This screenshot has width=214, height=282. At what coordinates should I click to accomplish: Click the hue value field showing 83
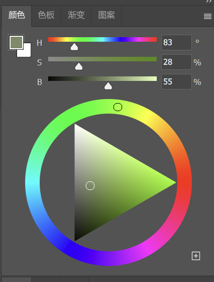point(176,42)
